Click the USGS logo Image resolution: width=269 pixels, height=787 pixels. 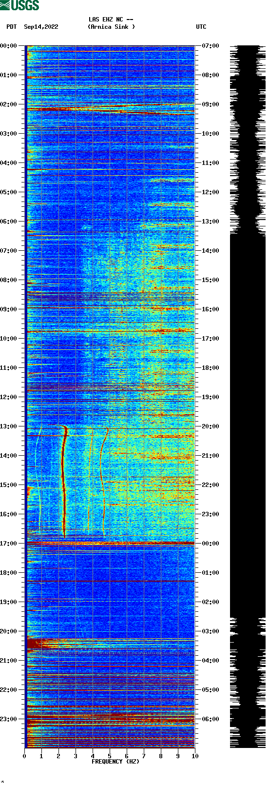tap(19, 5)
